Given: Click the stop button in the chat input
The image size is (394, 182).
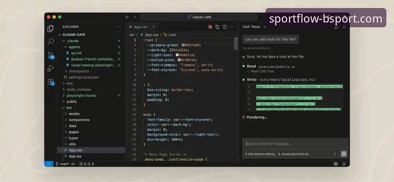Looking at the screenshot, I should coord(343,154).
